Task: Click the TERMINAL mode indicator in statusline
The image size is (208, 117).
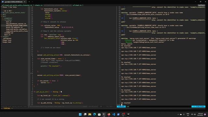Action: pos(121,107)
